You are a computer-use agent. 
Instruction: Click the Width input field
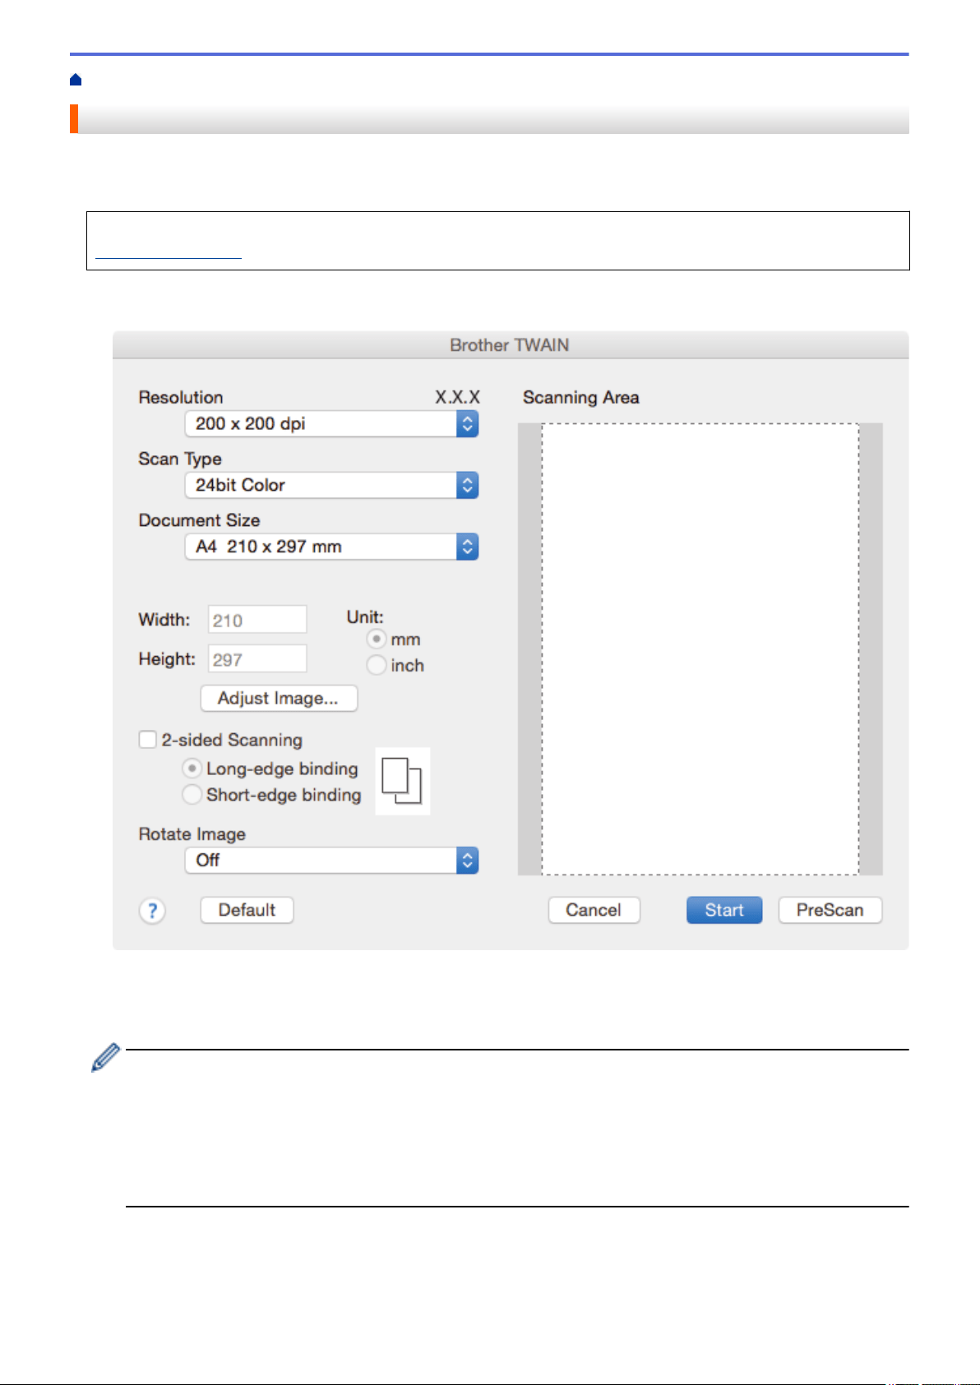pos(257,620)
